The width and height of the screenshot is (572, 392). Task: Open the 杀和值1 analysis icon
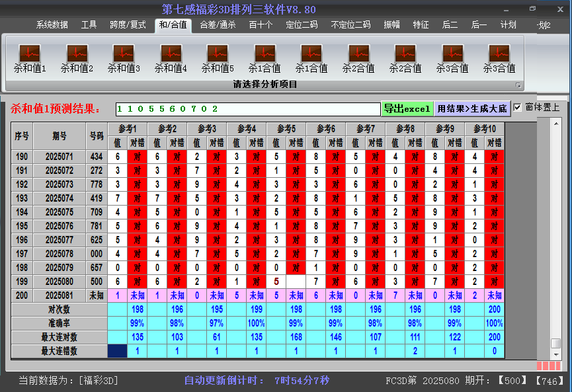(30, 59)
